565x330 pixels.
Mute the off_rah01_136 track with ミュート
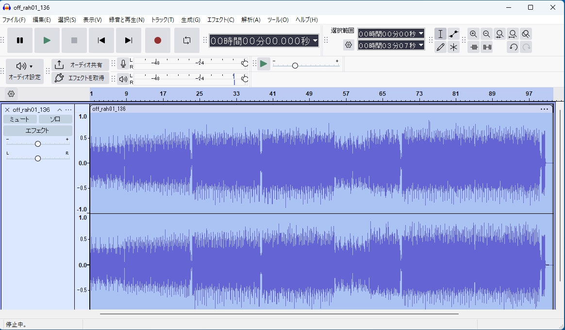[20, 119]
